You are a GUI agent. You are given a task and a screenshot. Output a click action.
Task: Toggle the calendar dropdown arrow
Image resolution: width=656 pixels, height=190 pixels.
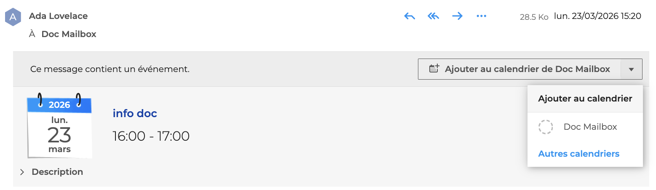click(631, 70)
